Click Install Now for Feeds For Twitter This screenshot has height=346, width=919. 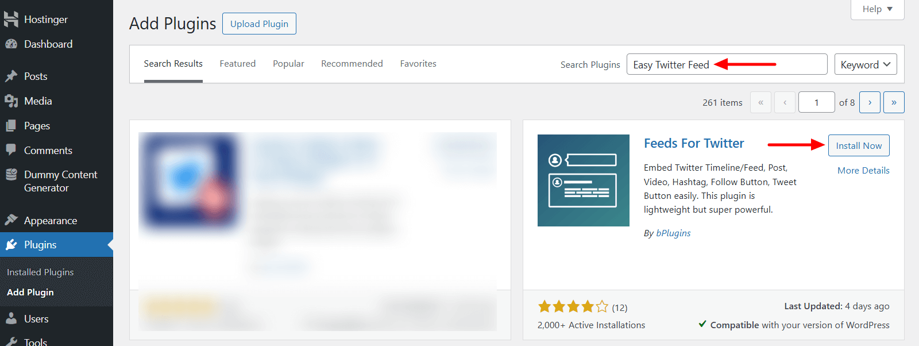(859, 145)
